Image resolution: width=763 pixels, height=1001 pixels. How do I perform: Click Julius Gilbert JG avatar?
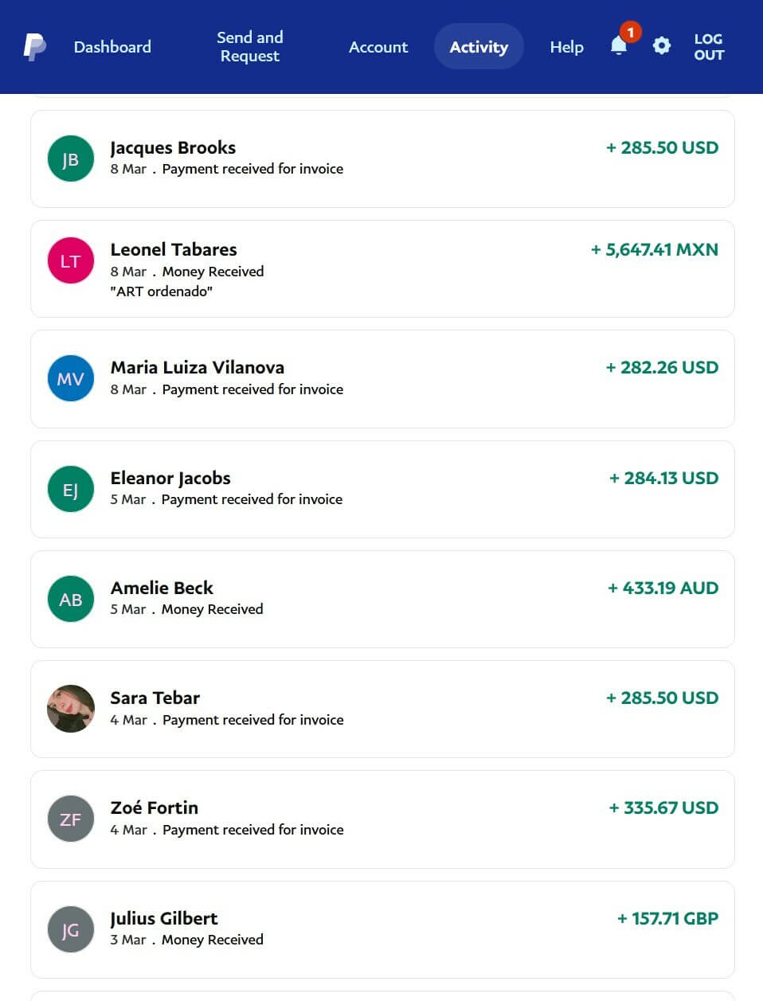point(71,929)
